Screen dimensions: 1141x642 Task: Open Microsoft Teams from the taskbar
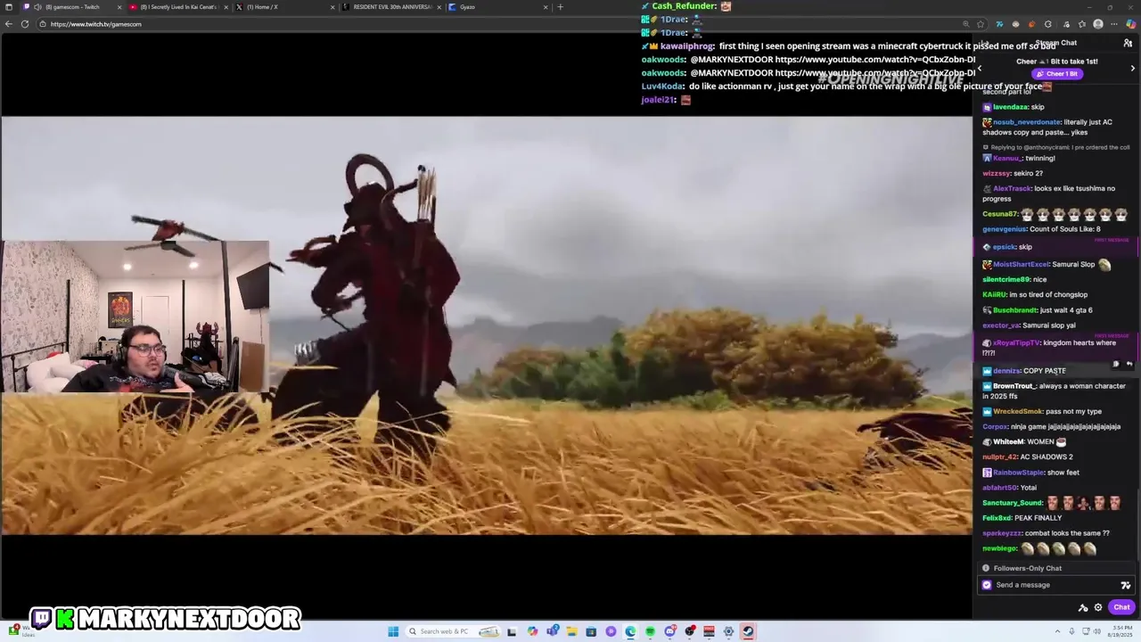pyautogui.click(x=552, y=631)
